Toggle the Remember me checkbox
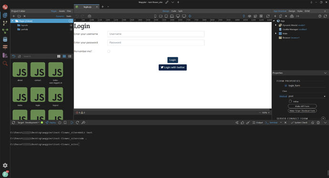The height and width of the screenshot is (178, 329). 109,51
